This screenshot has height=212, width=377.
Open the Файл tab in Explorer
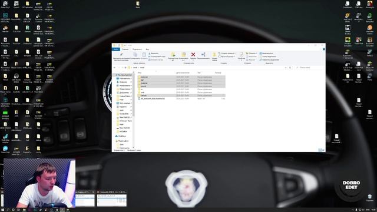pos(116,49)
